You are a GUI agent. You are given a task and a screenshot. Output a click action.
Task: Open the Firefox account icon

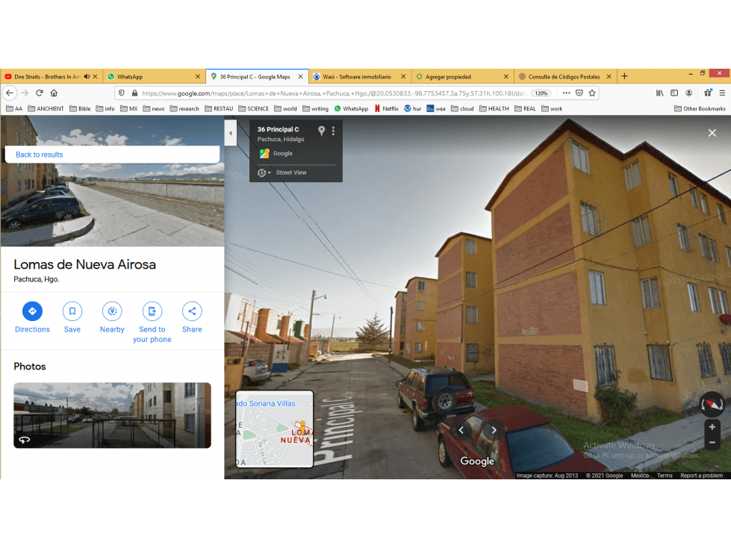click(688, 93)
